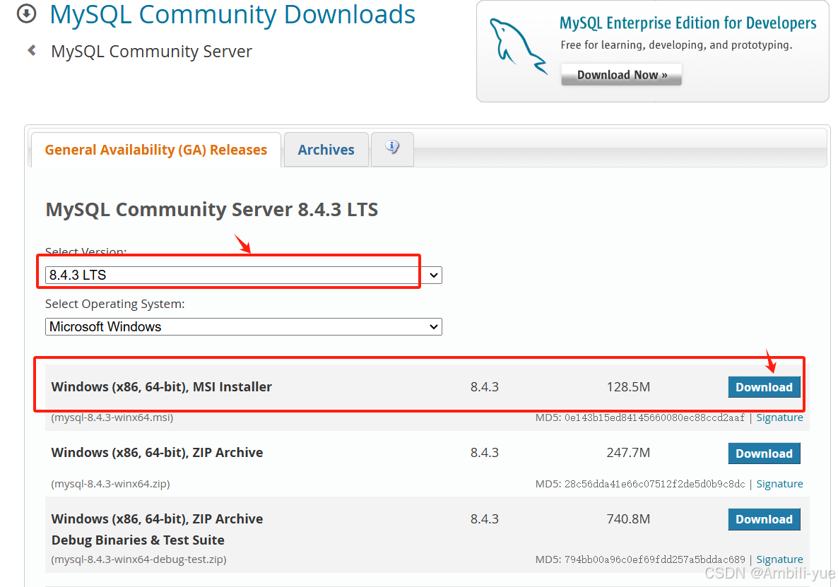The width and height of the screenshot is (838, 587).
Task: Download the 740.8M Debug Binaries ZIP
Action: (x=764, y=519)
